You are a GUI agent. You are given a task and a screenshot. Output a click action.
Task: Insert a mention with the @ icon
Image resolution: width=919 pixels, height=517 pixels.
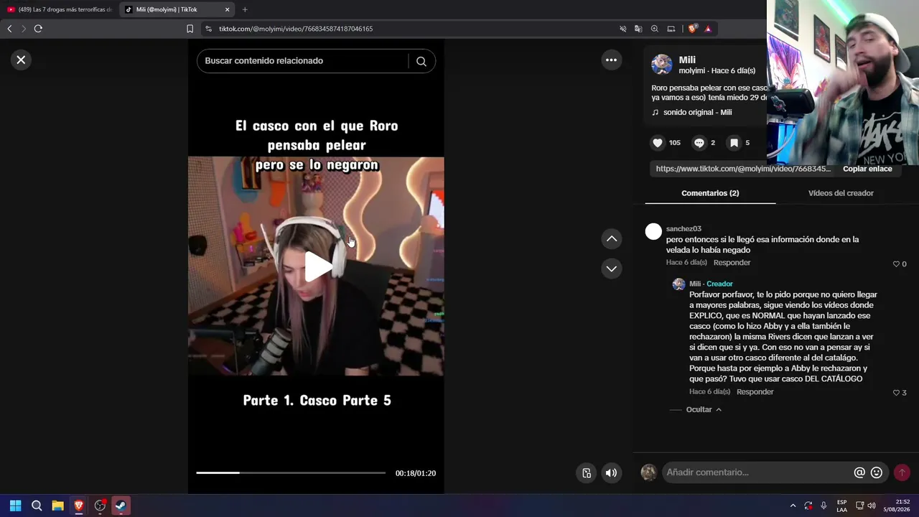point(859,472)
